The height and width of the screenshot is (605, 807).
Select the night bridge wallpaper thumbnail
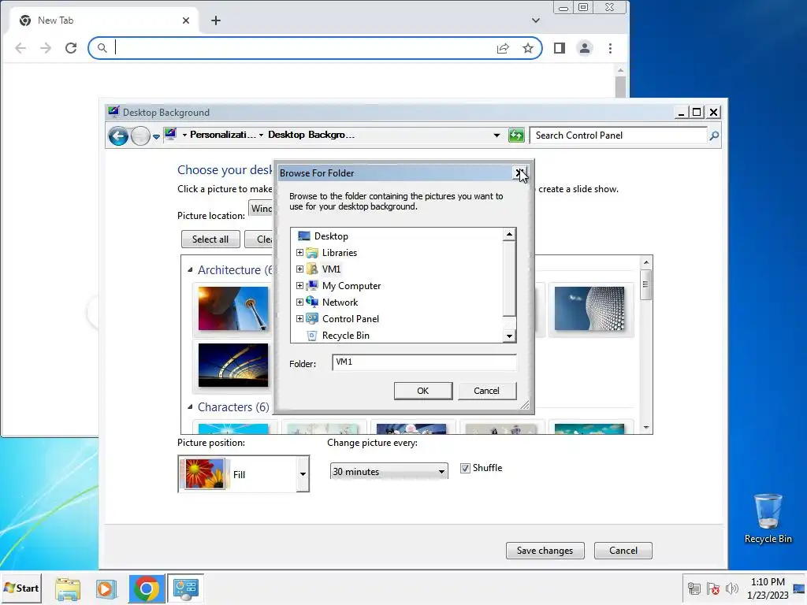pos(233,365)
